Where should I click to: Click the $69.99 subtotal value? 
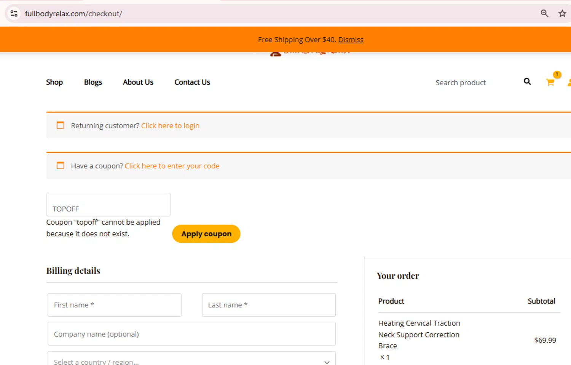tap(545, 340)
